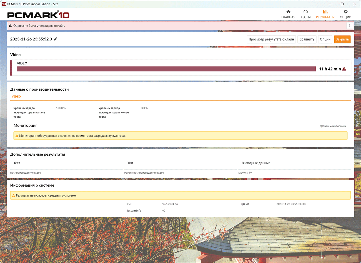The image size is (361, 263).
Task: Click 'Воспроизведение видео' test row
Action: coord(26,173)
